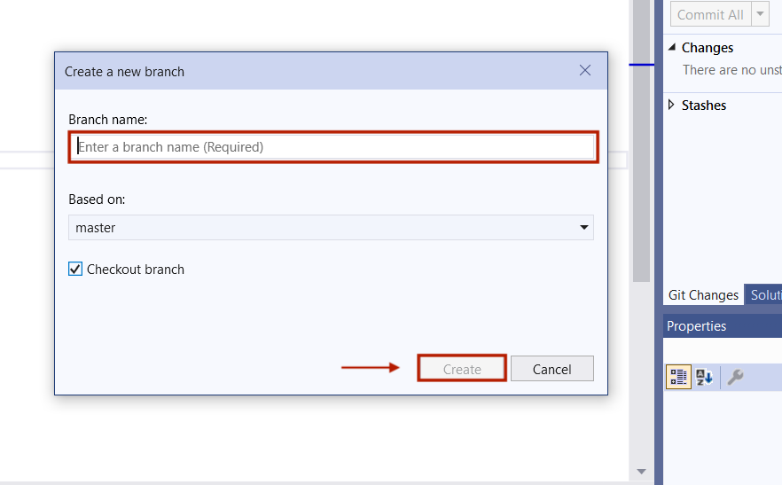782x485 pixels.
Task: Click the Alphabetical sort icon in Properties
Action: click(705, 377)
